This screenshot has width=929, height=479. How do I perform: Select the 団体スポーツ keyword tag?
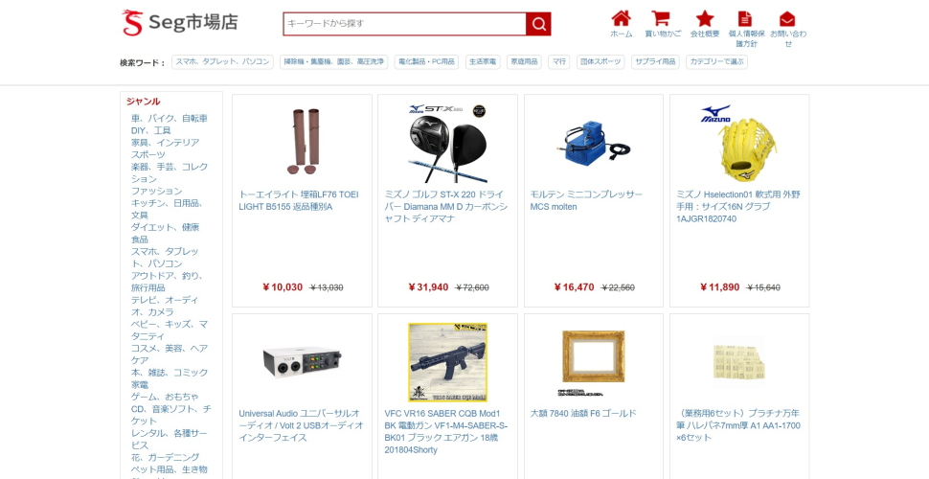(600, 61)
